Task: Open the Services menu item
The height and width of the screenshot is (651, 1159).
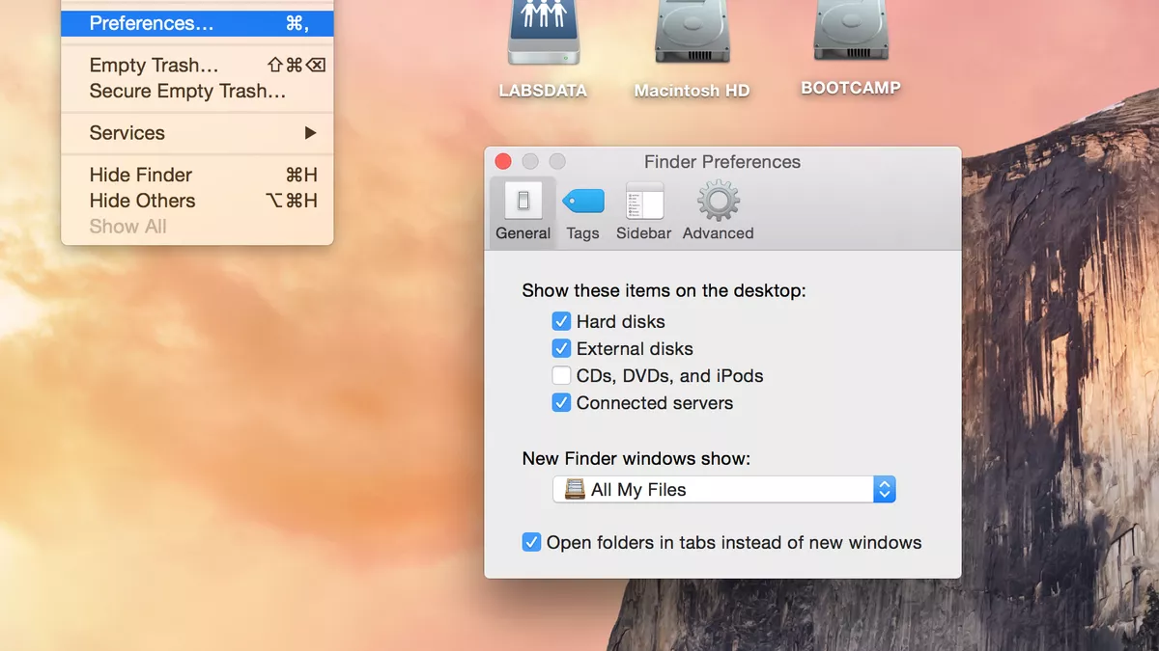Action: [197, 133]
